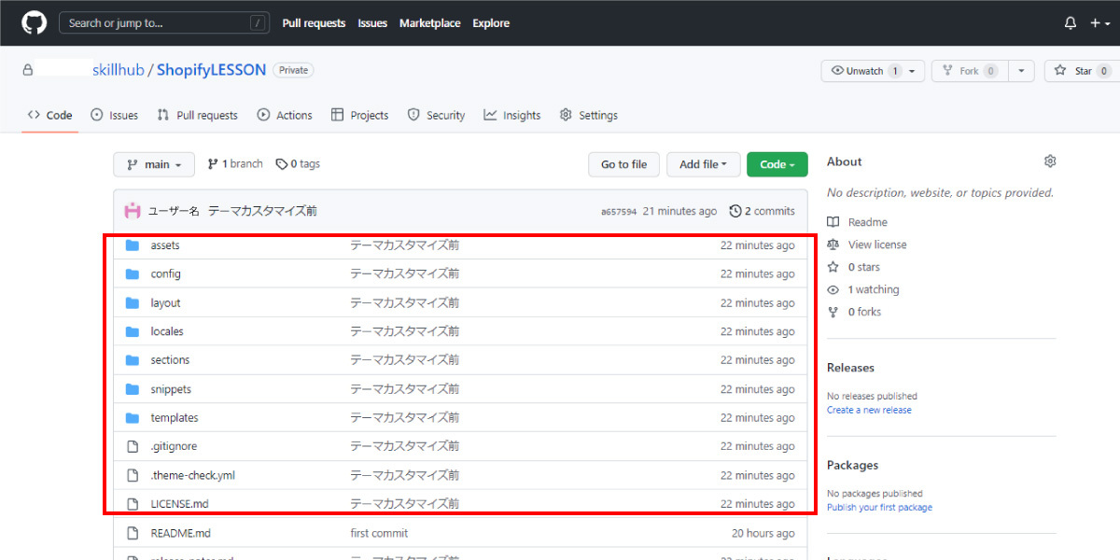Screen dimensions: 1120x560
Task: Open the config folder
Action: 165,273
